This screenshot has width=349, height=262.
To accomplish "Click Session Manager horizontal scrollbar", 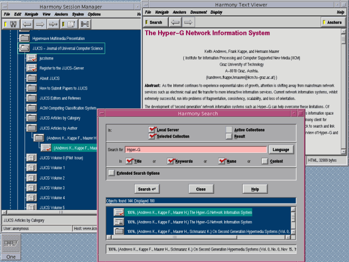I will point(49,212).
